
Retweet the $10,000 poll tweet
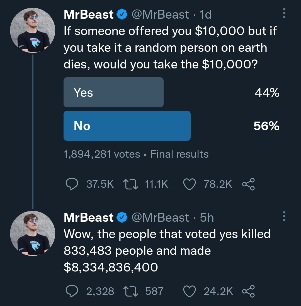(129, 184)
